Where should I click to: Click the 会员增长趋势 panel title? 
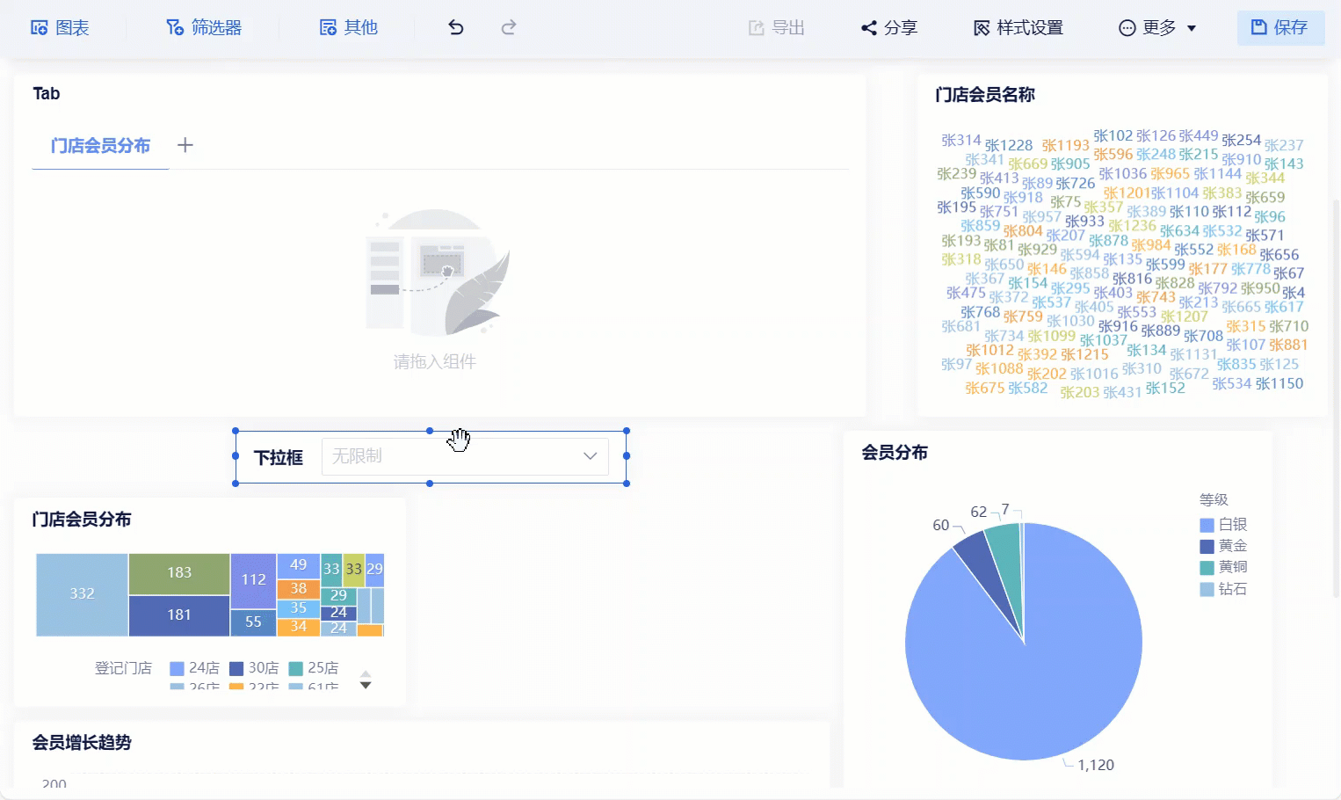[82, 743]
